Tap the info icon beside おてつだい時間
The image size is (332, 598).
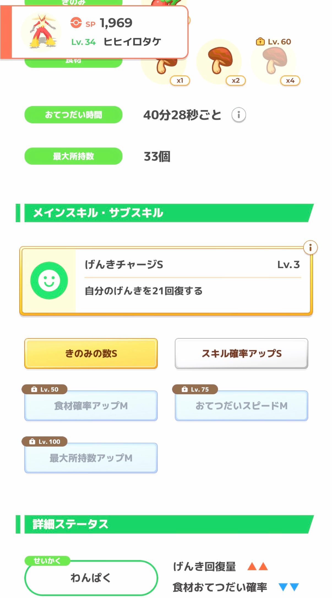(238, 115)
